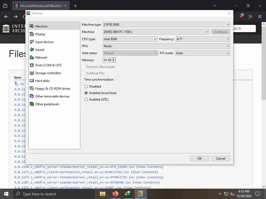Open the Machine type dropdown
Viewport: 266px width, 199px height.
[x=167, y=25]
